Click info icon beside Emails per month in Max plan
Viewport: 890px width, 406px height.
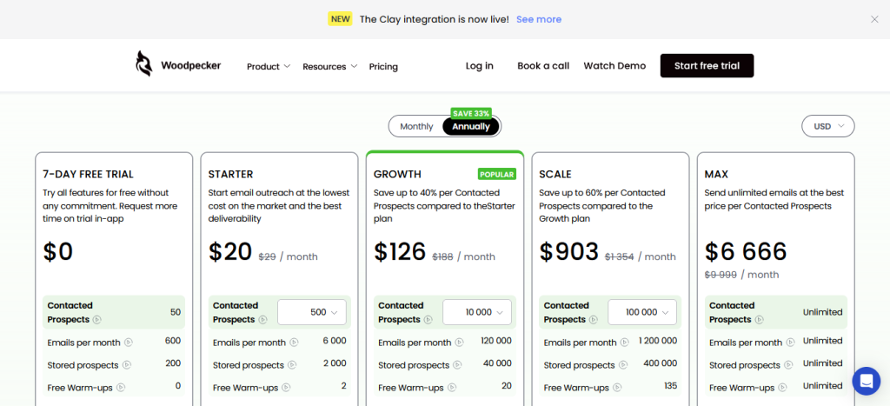pos(790,343)
